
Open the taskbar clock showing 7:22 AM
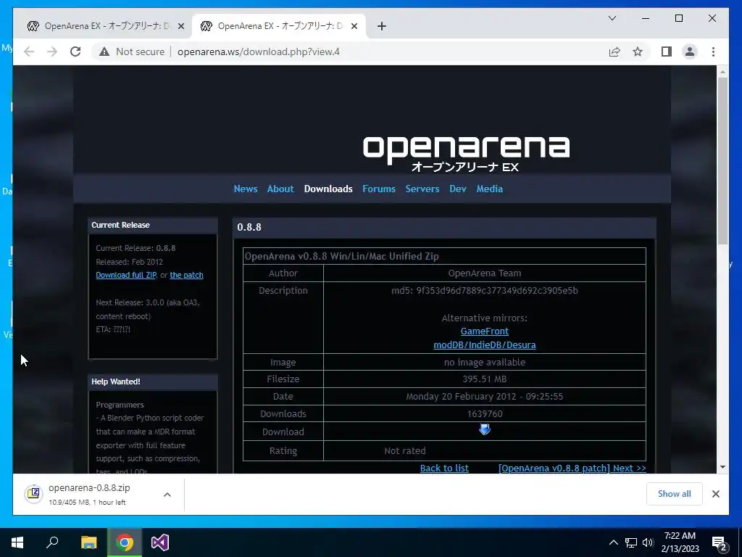pos(680,542)
